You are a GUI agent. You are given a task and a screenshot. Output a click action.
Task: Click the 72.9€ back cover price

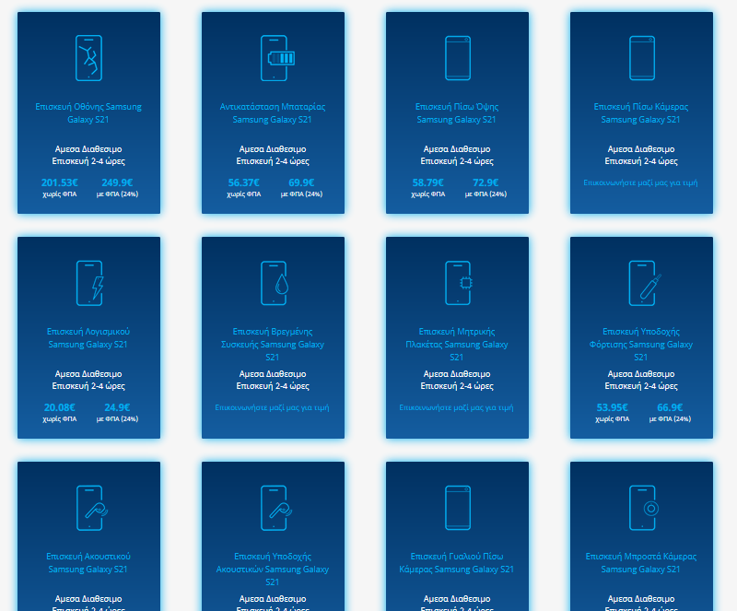click(485, 182)
